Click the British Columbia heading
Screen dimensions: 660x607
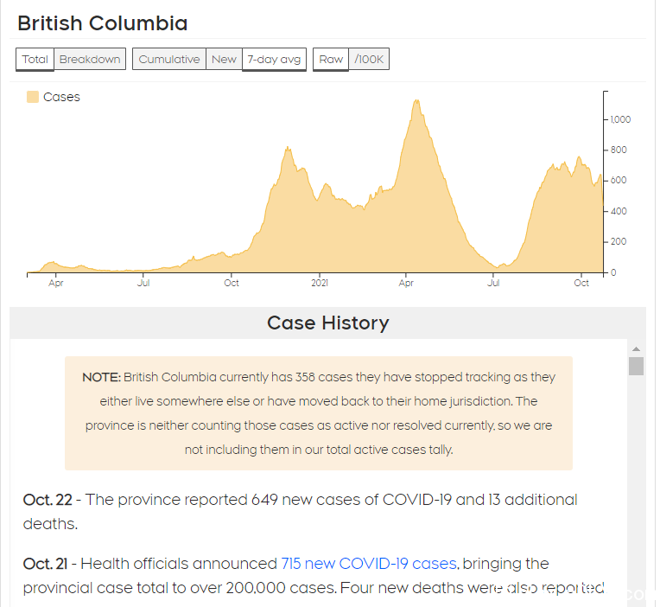[x=102, y=23]
